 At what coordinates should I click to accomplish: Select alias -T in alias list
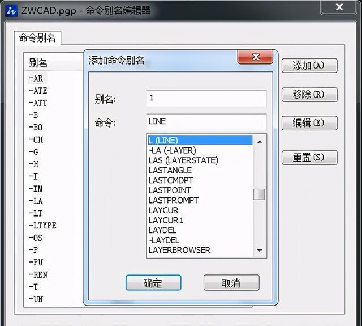(33, 287)
